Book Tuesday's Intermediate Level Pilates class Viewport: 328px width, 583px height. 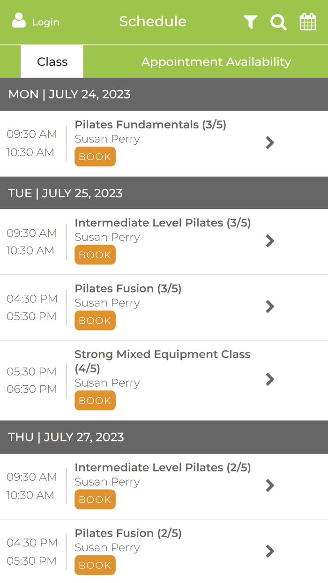[95, 254]
